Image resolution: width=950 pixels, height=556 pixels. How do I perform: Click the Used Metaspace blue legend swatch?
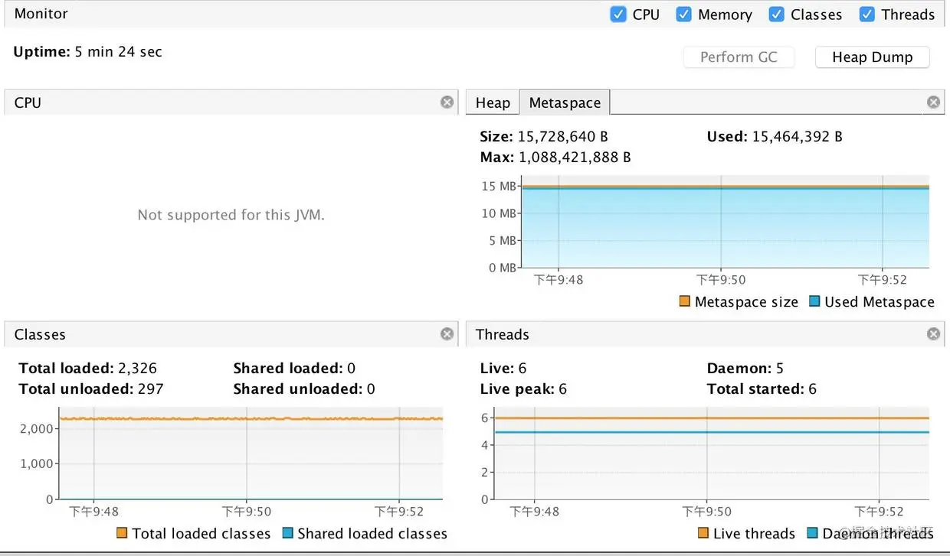coord(814,301)
